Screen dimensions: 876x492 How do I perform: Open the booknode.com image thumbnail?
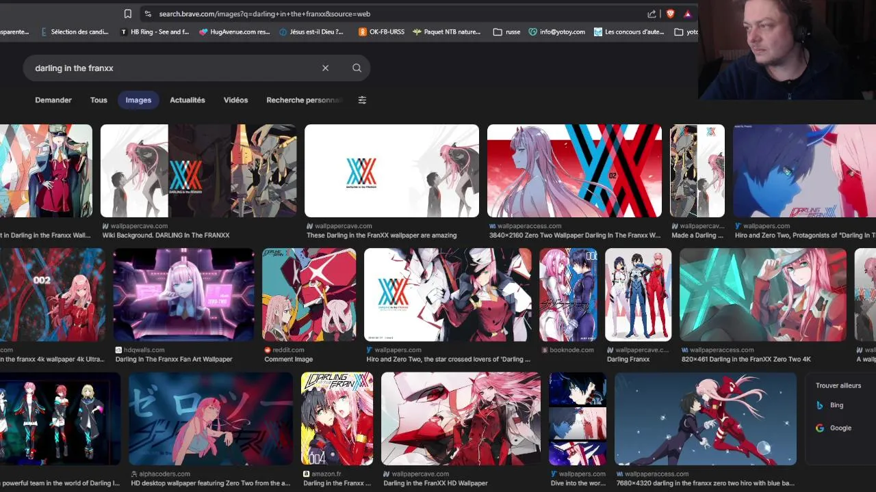(568, 295)
